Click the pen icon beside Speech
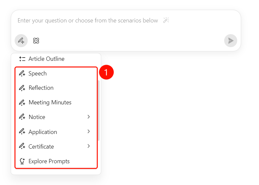The height and width of the screenshot is (185, 259). click(22, 73)
